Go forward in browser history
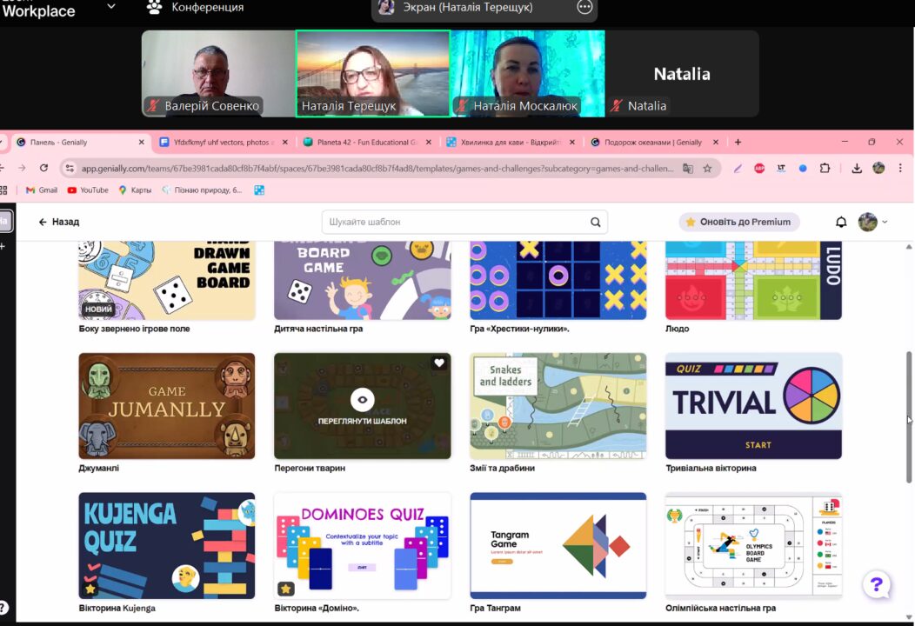 click(22, 168)
